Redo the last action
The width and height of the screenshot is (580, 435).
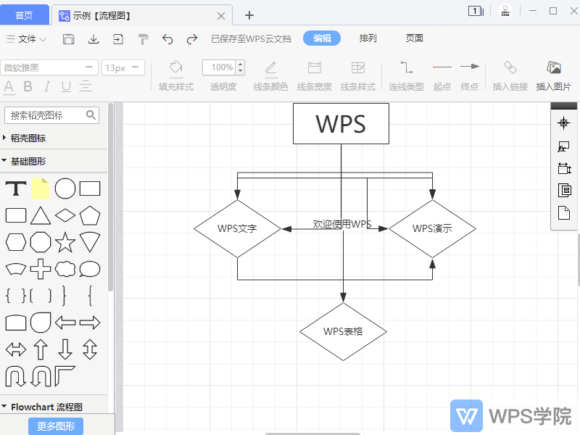pos(192,39)
